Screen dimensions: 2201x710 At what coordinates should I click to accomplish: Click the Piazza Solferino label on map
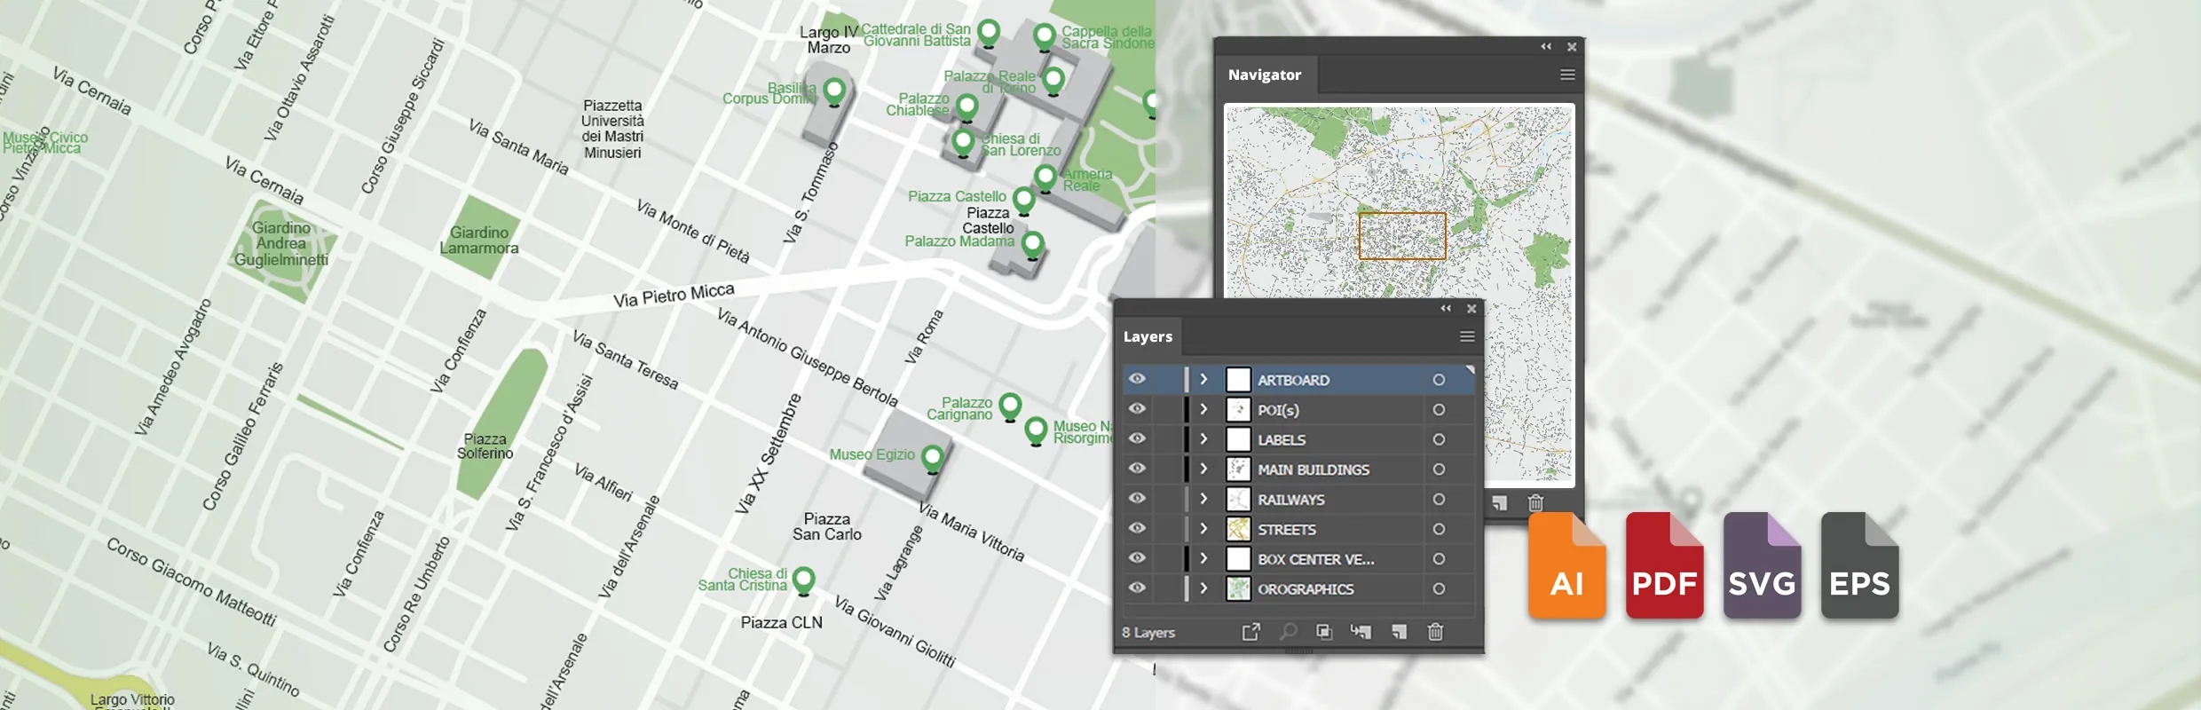[485, 446]
